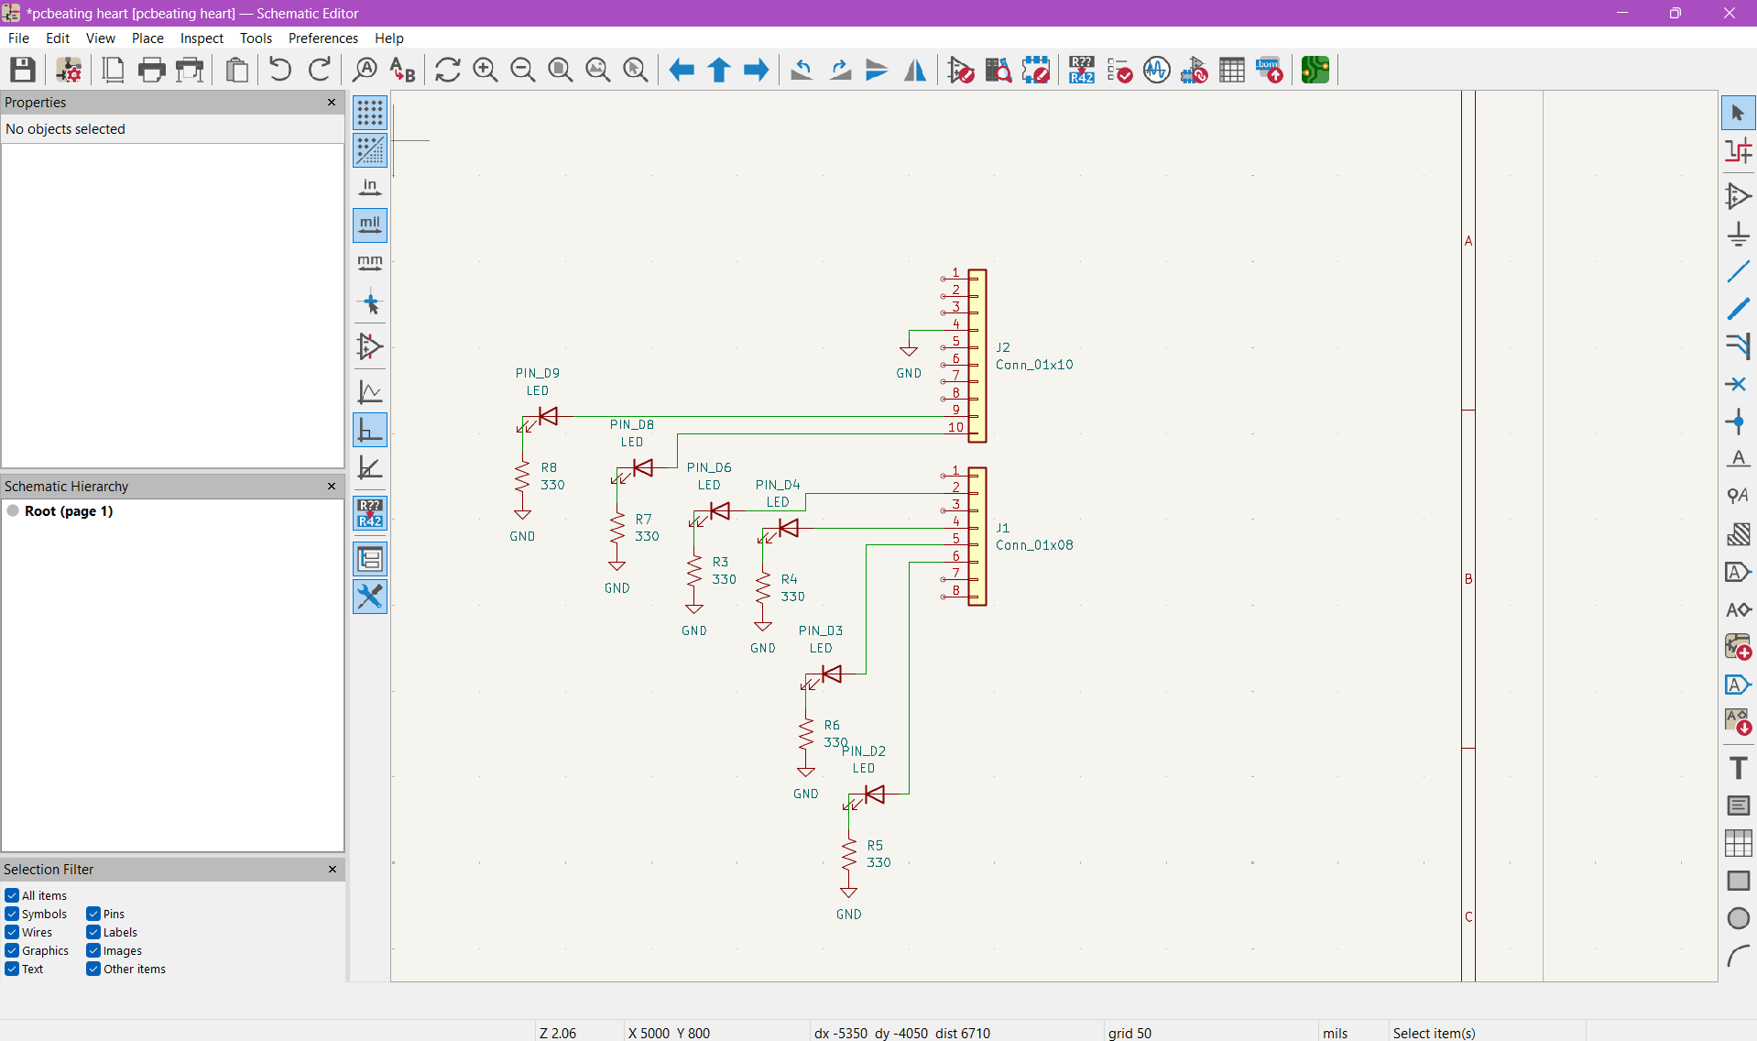Click the Undo icon

click(280, 70)
